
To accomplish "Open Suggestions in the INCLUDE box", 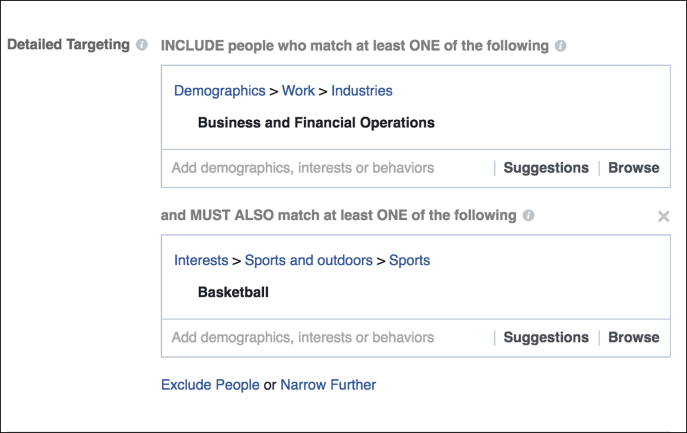I will [546, 168].
